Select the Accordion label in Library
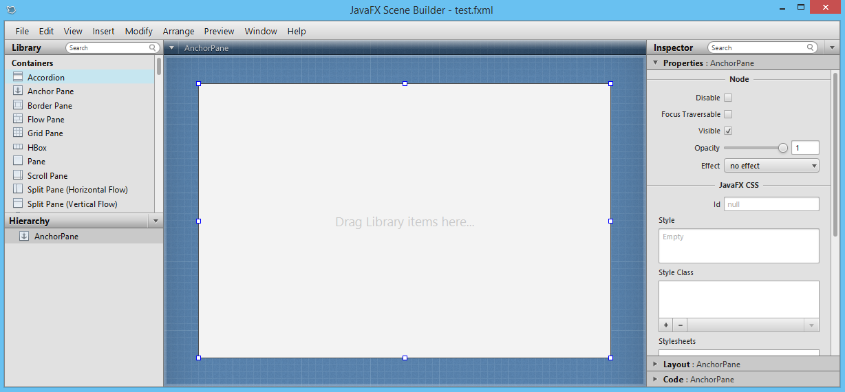 (x=46, y=78)
